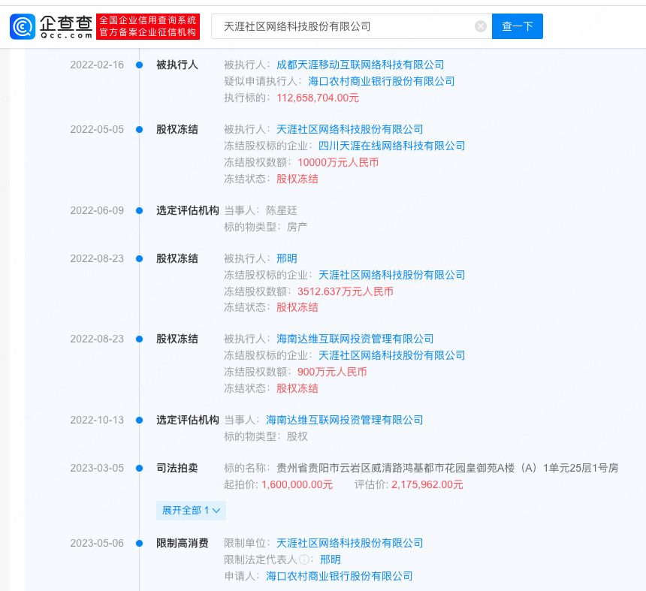Click the info icon beside 限制法定代表人
Screen dimensions: 646x591
pyautogui.click(x=304, y=559)
